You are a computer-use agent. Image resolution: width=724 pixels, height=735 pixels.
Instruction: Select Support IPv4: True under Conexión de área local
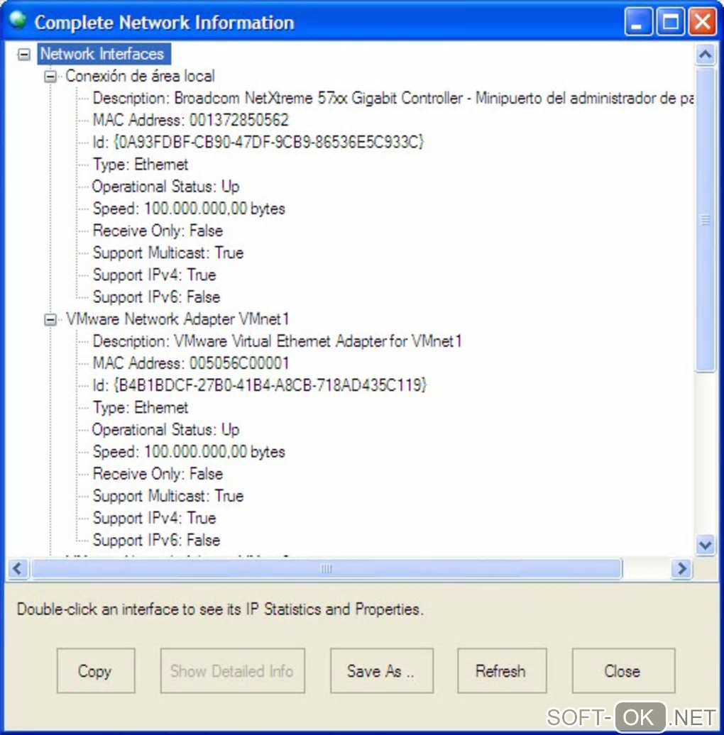(x=154, y=275)
